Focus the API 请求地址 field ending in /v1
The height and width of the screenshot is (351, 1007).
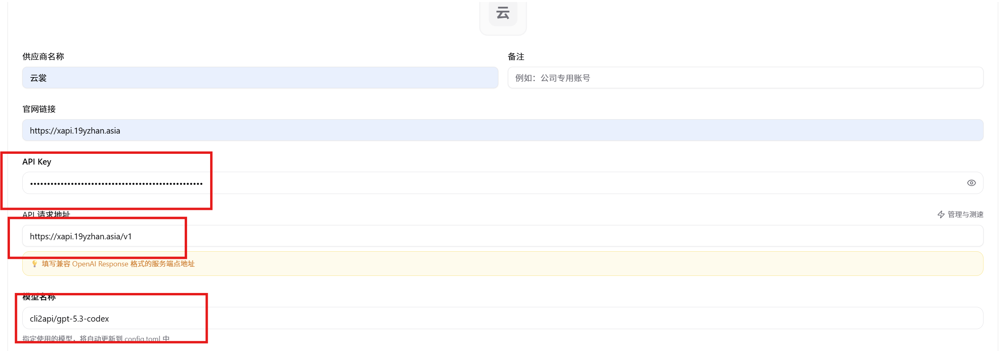pyautogui.click(x=503, y=236)
